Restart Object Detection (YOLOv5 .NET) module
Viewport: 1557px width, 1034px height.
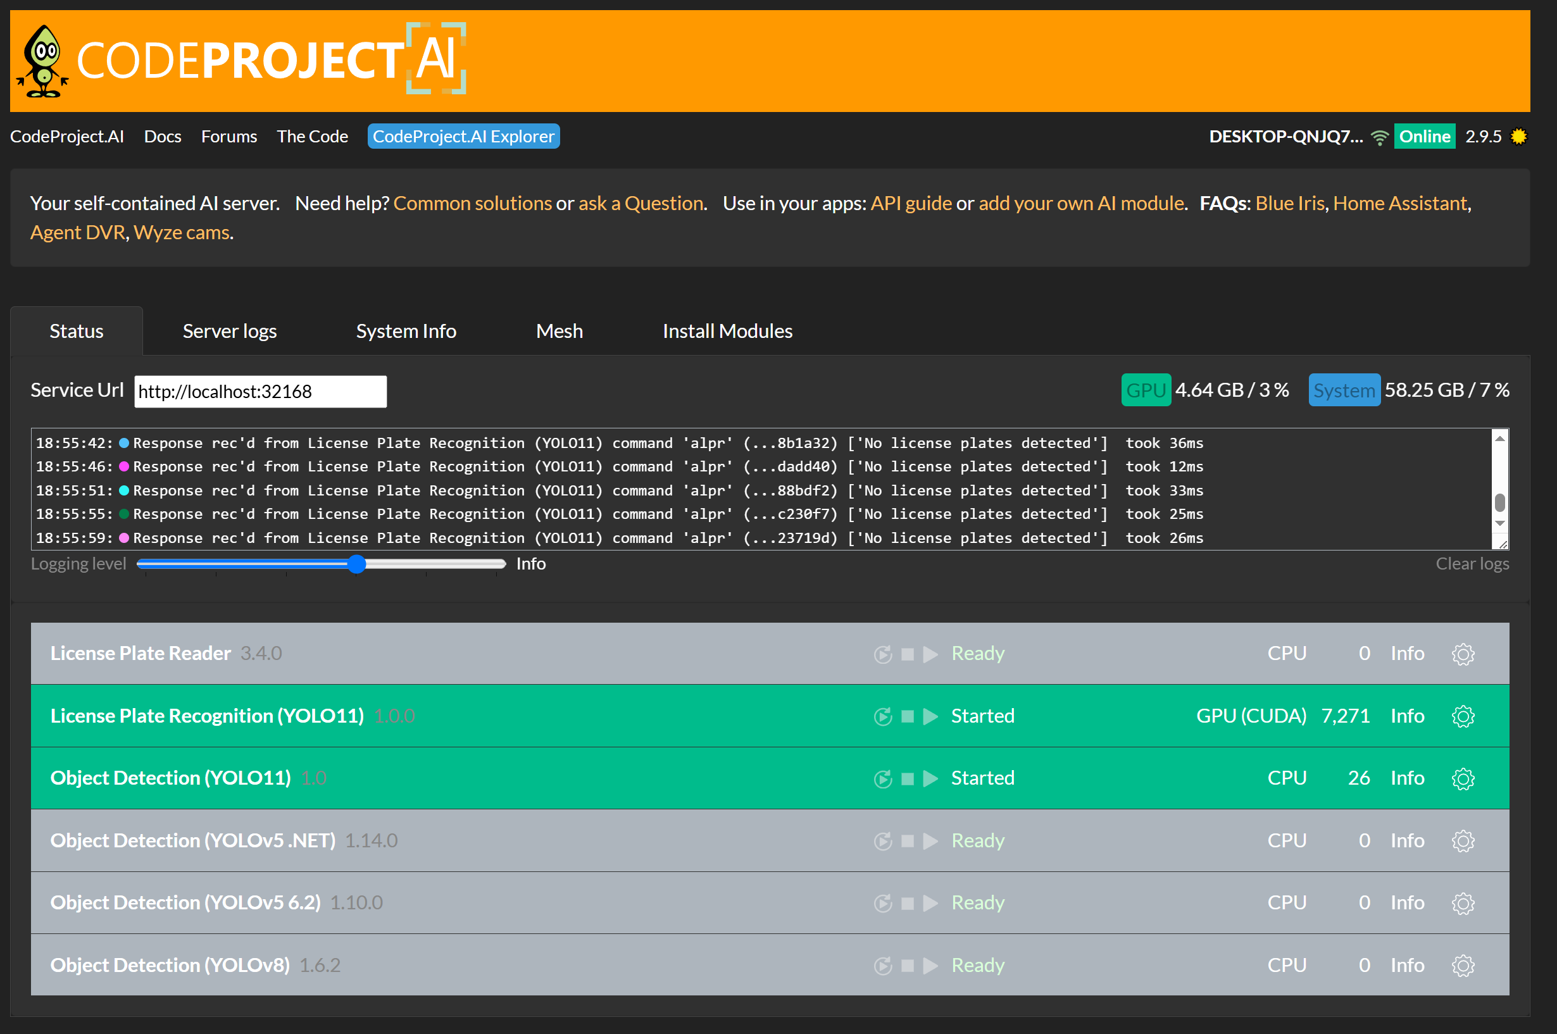882,841
